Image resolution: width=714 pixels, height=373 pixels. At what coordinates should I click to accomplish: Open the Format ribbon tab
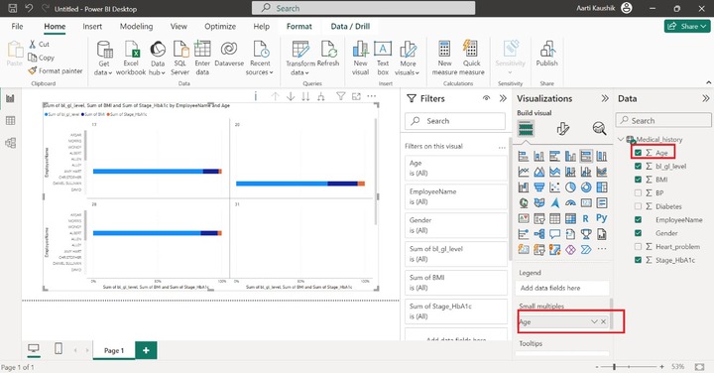(299, 27)
